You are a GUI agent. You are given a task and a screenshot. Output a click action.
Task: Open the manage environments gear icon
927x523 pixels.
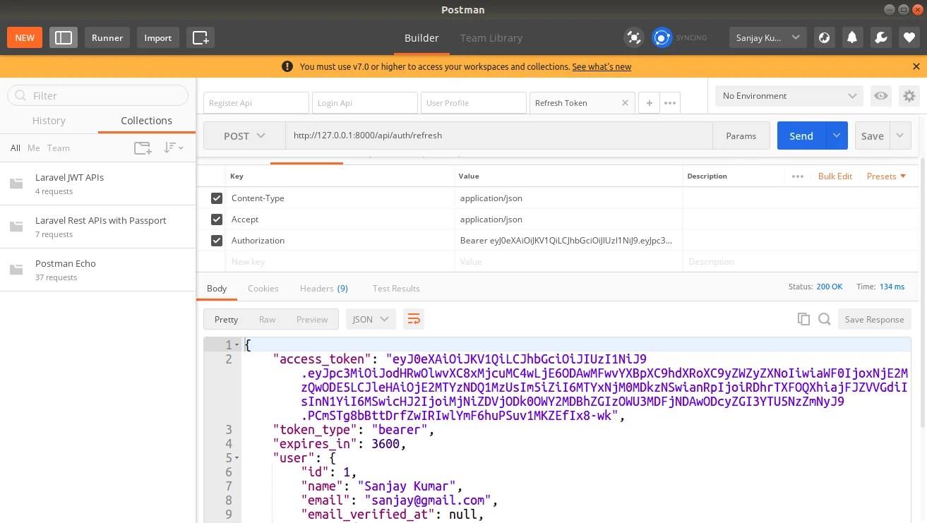(909, 95)
